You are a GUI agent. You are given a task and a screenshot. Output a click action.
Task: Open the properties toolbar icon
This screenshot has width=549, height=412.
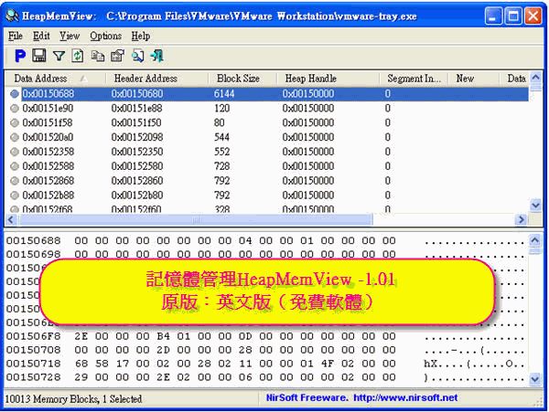click(117, 56)
